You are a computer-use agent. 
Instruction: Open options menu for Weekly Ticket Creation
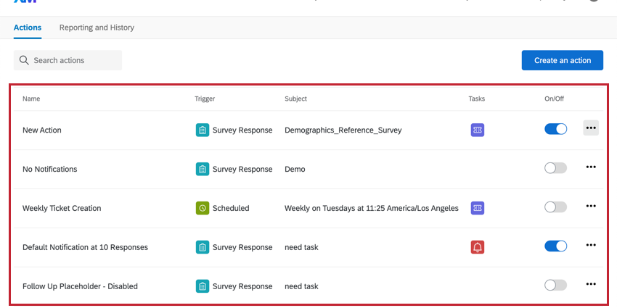(591, 206)
